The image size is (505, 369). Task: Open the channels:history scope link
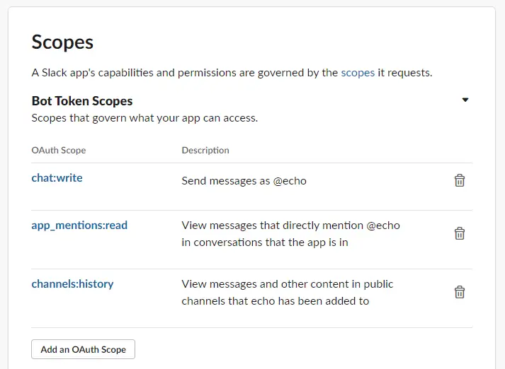[72, 284]
